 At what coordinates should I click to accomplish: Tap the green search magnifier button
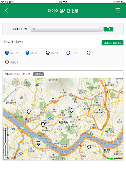click(x=108, y=29)
